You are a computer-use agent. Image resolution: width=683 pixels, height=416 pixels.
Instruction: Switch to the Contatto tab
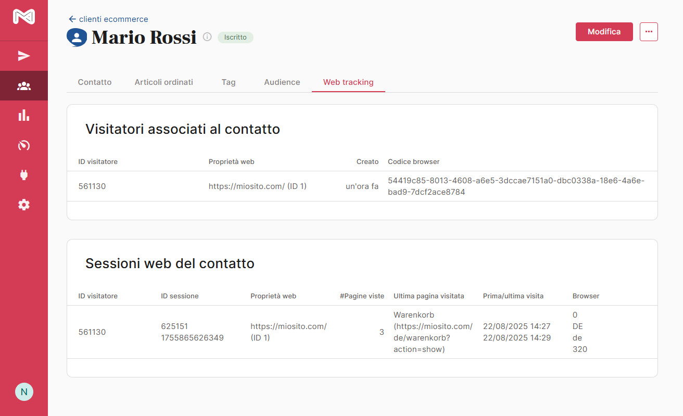[x=95, y=82]
